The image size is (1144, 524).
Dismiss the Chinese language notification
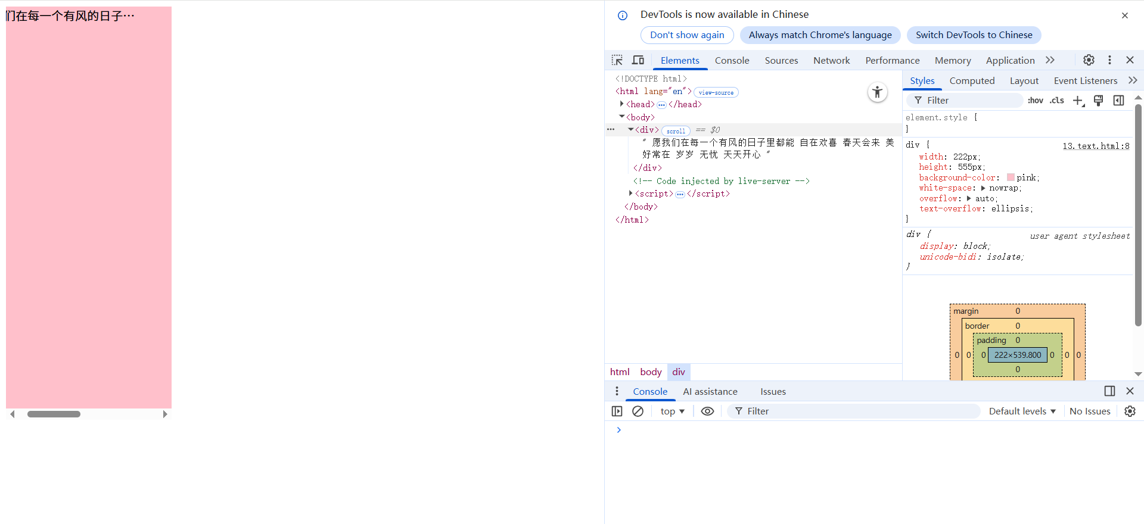tap(1125, 15)
